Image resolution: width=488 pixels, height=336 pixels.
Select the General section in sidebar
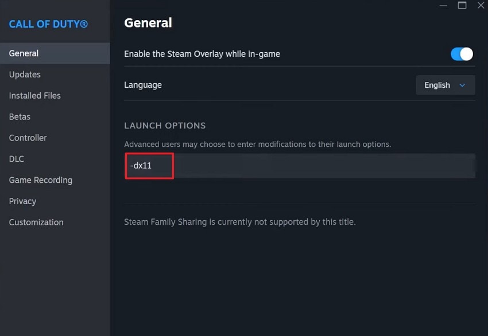pos(24,53)
